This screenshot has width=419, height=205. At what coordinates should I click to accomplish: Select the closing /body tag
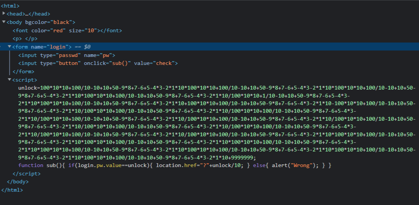[x=17, y=182]
